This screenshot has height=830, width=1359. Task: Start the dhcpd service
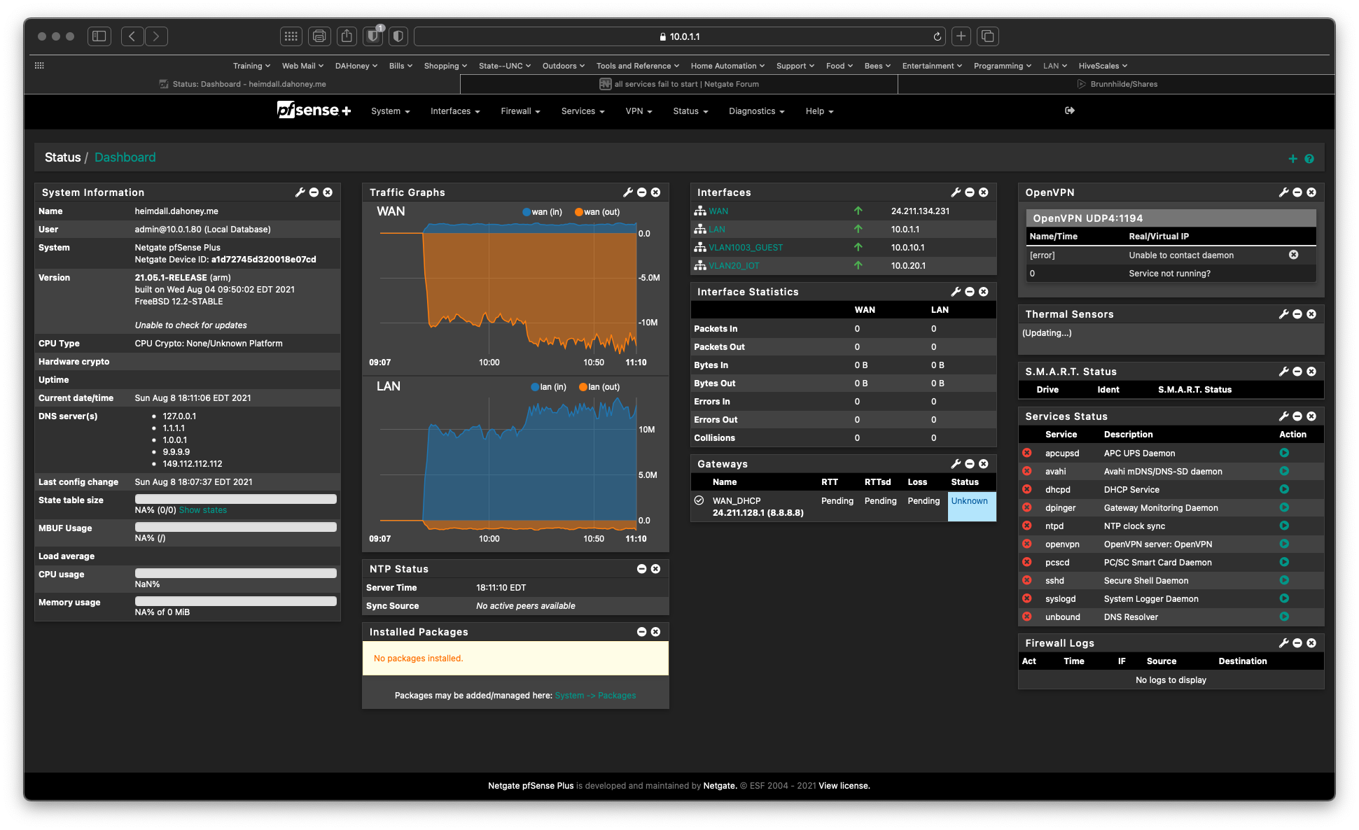click(x=1284, y=489)
